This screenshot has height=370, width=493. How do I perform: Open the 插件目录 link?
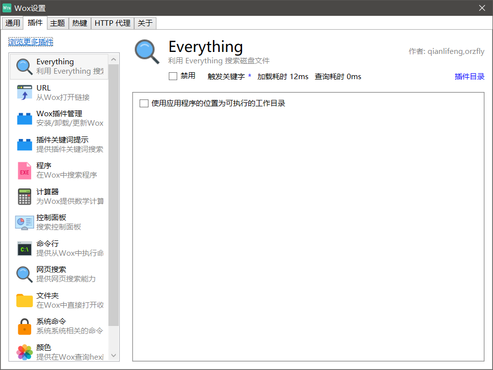(469, 76)
